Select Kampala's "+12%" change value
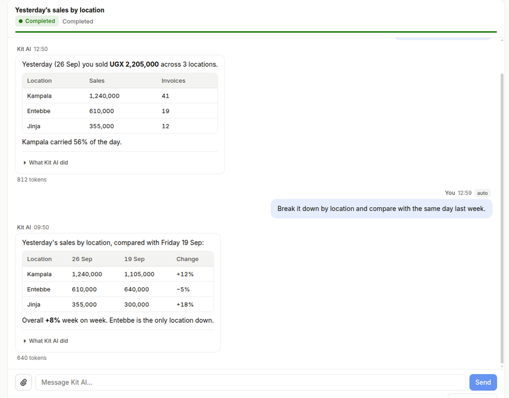This screenshot has width=509, height=398. pos(185,275)
